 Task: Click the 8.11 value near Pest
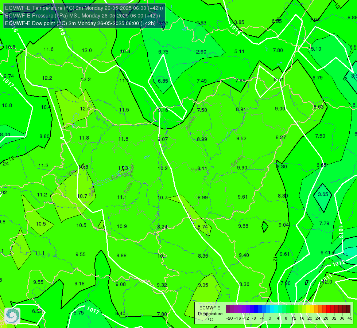202,168
